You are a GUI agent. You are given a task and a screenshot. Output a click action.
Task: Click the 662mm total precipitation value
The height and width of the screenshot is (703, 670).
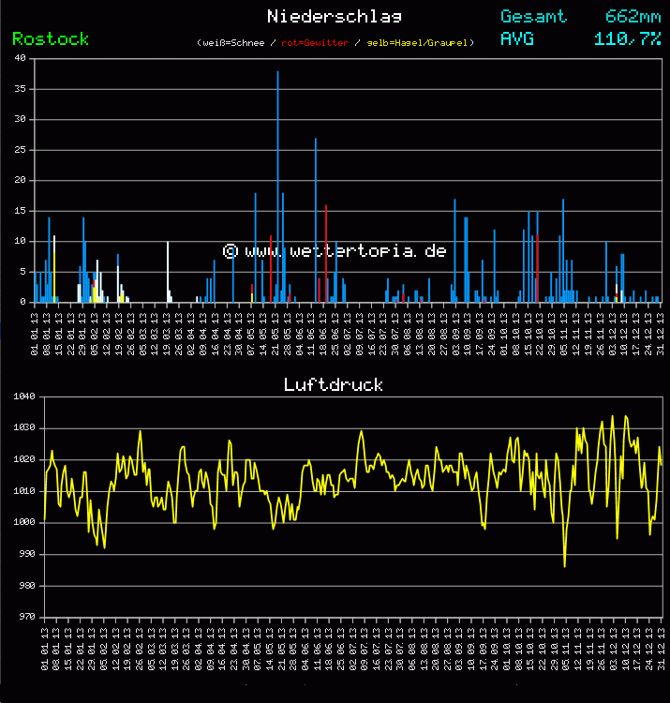pos(633,16)
